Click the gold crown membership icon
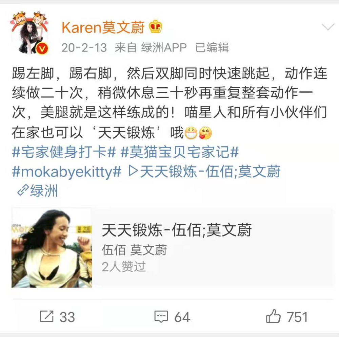Screen dimensions: 339x337 pos(156,26)
